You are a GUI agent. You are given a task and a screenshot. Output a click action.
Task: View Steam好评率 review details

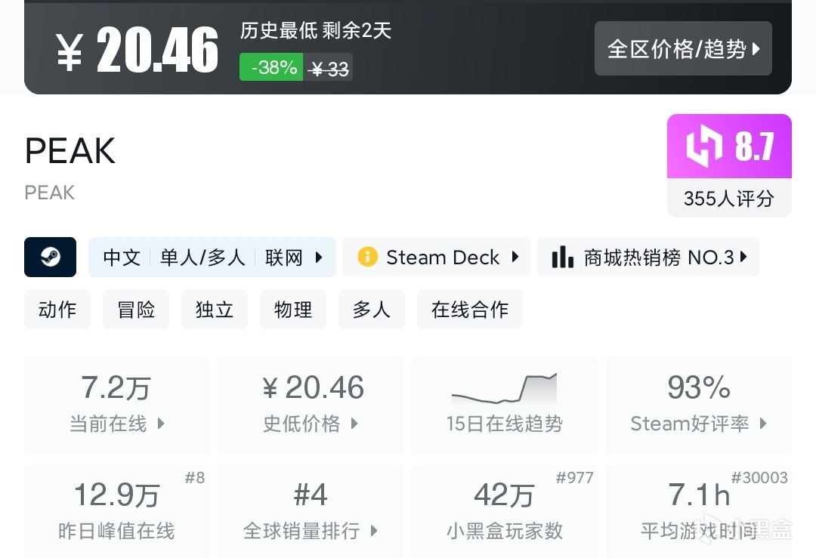pos(698,406)
